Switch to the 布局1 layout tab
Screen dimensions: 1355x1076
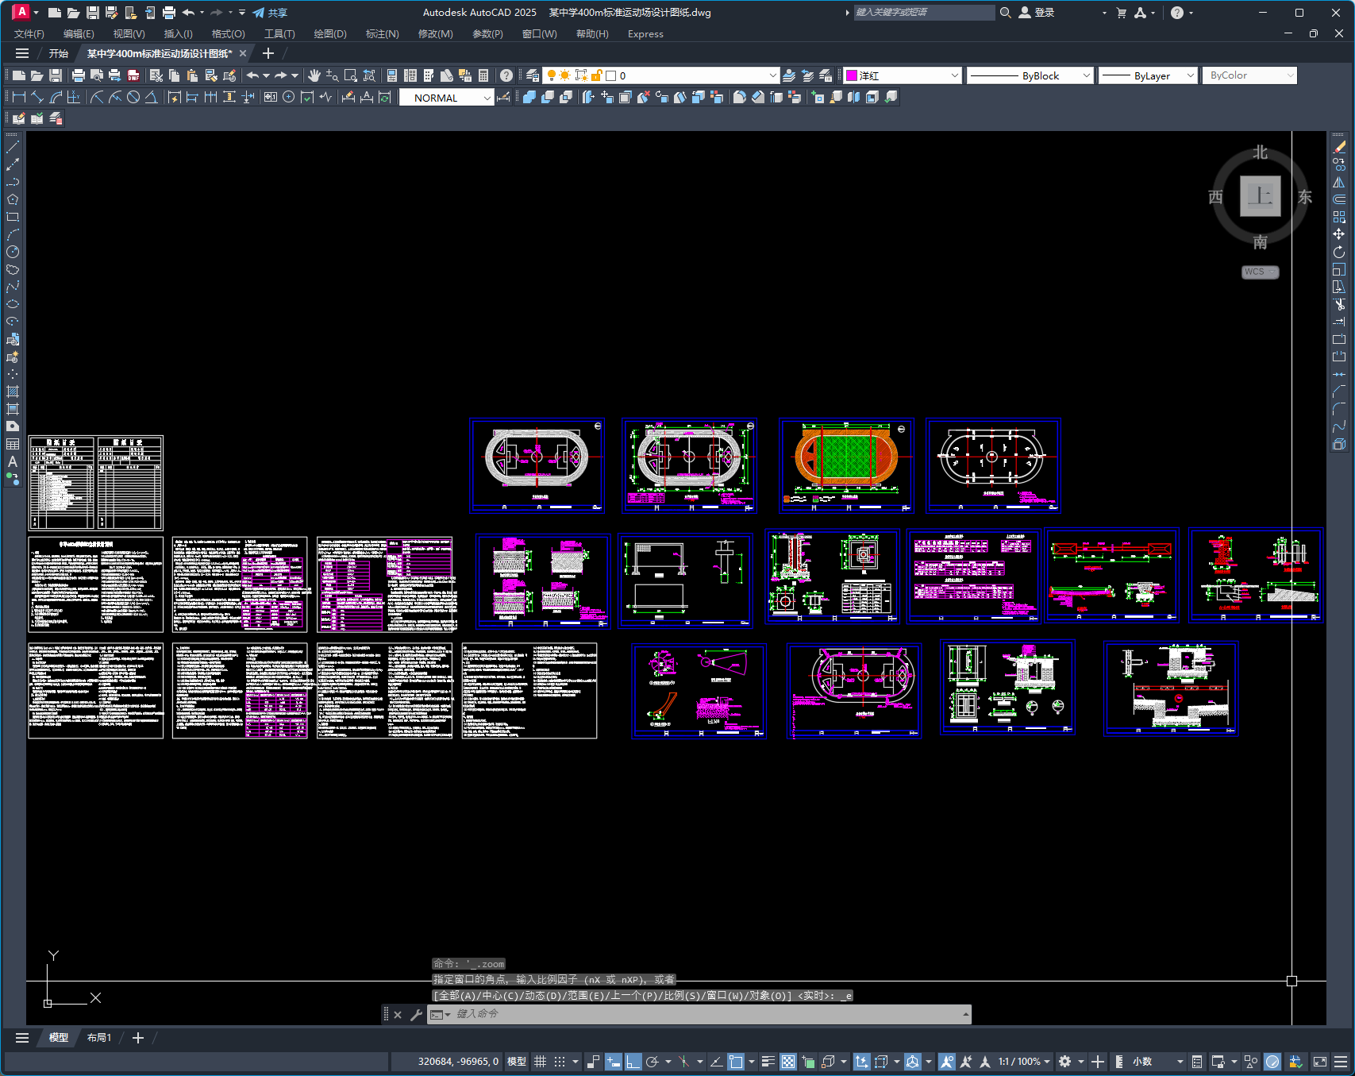(x=99, y=1038)
